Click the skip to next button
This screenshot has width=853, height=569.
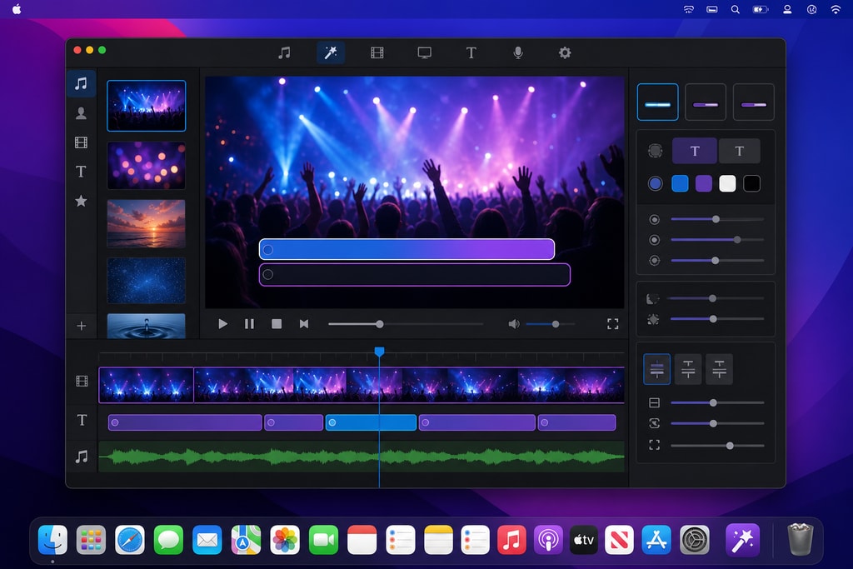(x=303, y=324)
